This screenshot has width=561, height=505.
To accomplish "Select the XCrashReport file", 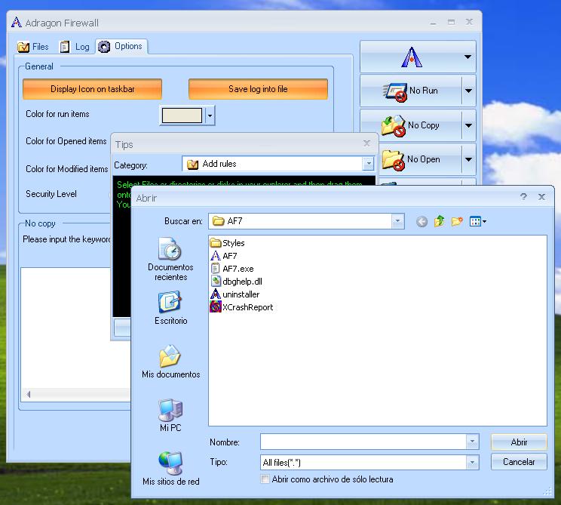I will coord(242,307).
